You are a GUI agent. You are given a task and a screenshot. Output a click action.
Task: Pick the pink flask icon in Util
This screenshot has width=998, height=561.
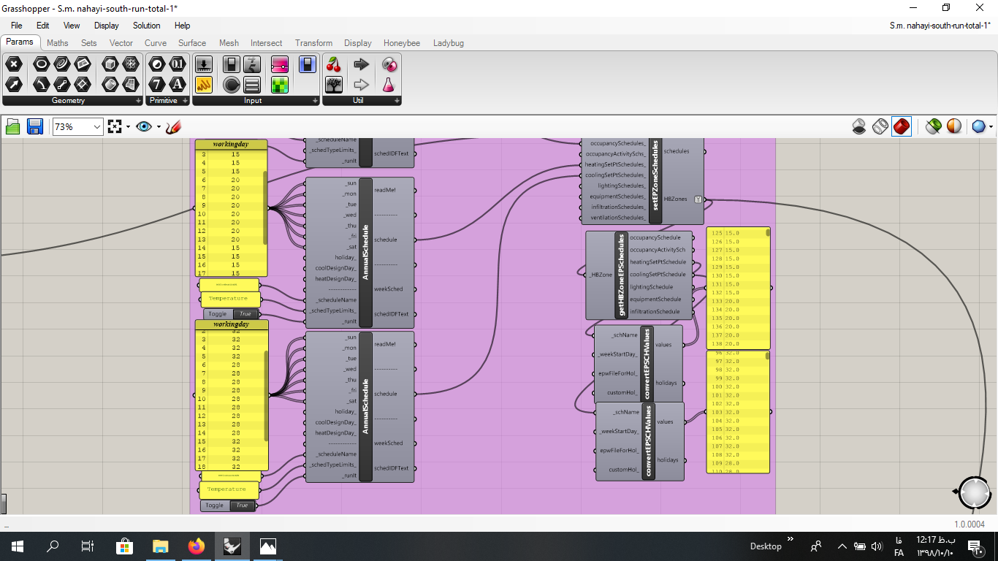coord(389,84)
